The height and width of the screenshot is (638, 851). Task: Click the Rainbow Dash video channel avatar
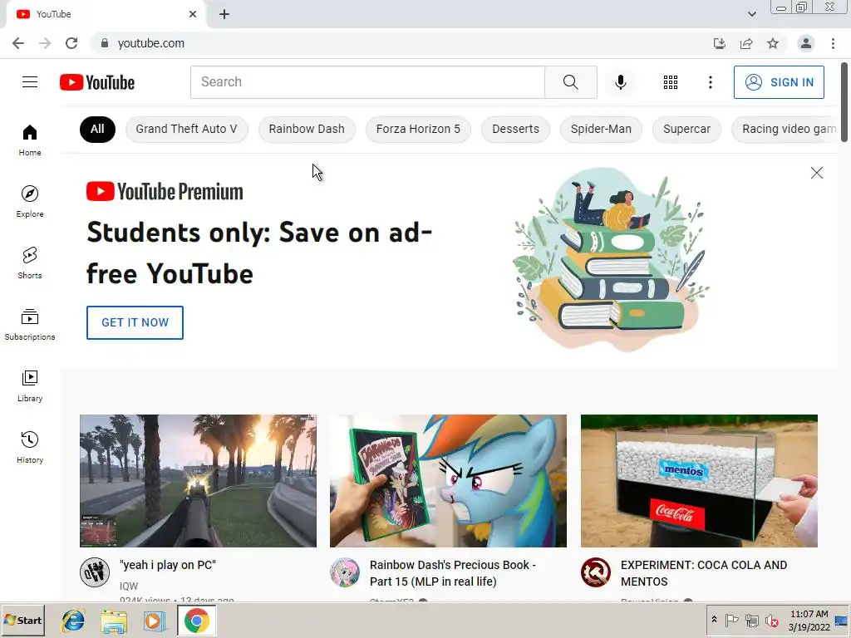345,572
